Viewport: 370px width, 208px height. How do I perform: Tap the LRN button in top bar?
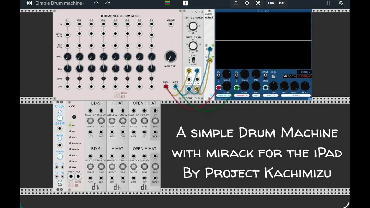[x=271, y=3]
